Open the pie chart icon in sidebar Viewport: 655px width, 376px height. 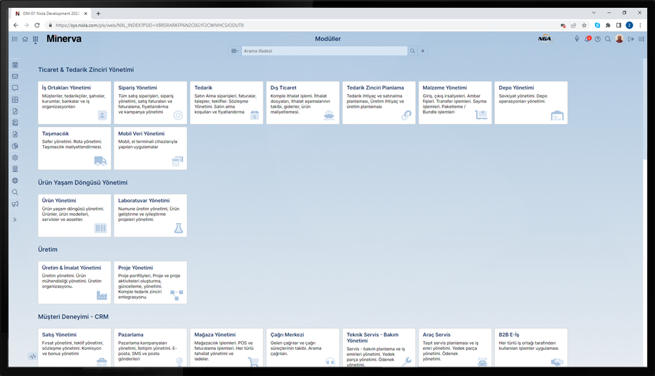[x=15, y=146]
